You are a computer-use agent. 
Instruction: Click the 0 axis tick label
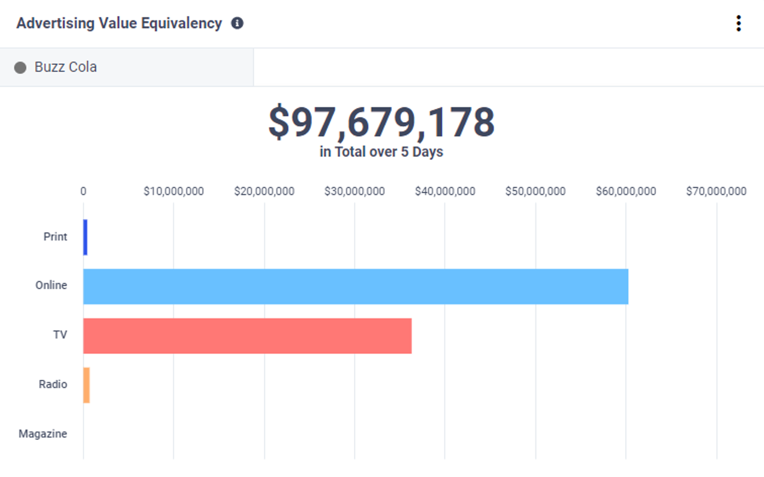(84, 191)
